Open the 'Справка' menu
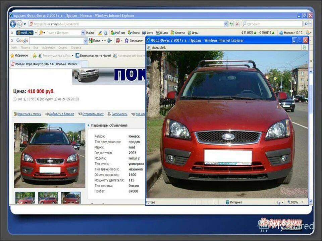Viewport: 322px width, 241px height. click(x=76, y=48)
